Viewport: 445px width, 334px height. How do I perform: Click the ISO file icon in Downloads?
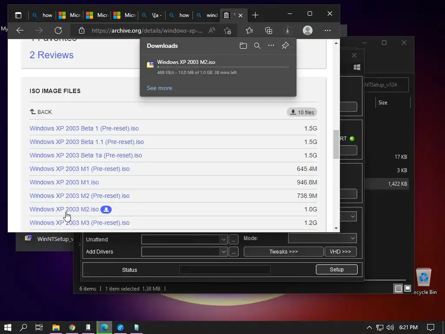[x=150, y=64]
